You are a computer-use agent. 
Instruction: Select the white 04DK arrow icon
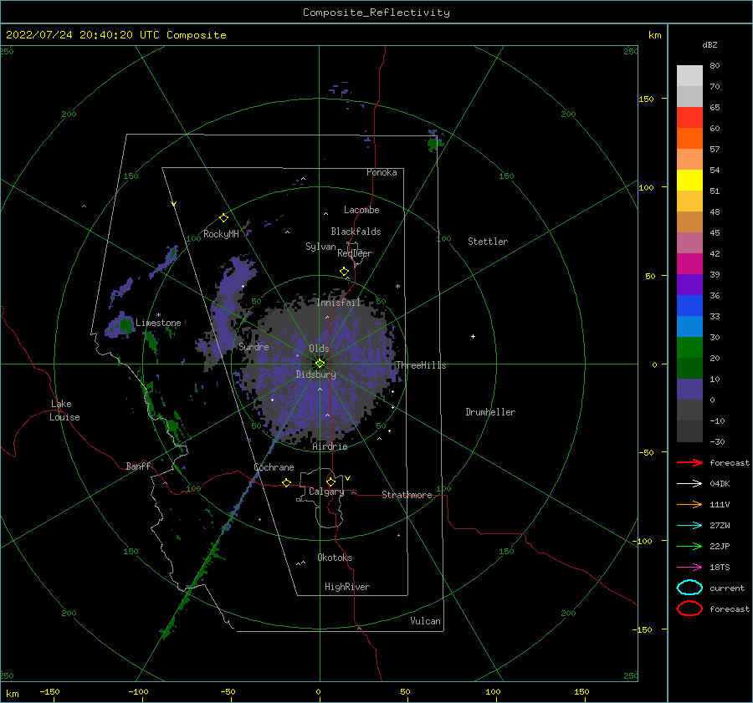coord(689,484)
